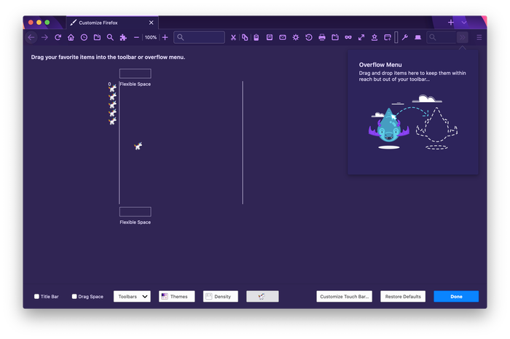
Task: Click the icon between the wrench and search field
Action: pyautogui.click(x=418, y=37)
